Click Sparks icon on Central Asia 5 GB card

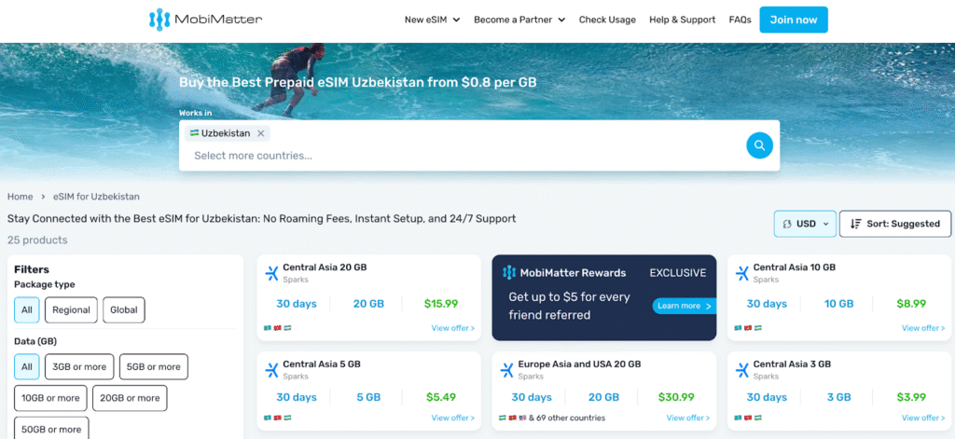[271, 370]
